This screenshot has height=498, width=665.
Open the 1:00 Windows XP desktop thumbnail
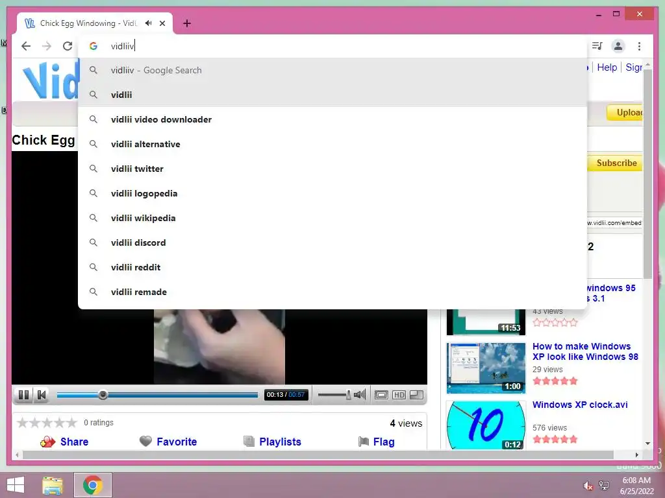pyautogui.click(x=486, y=368)
